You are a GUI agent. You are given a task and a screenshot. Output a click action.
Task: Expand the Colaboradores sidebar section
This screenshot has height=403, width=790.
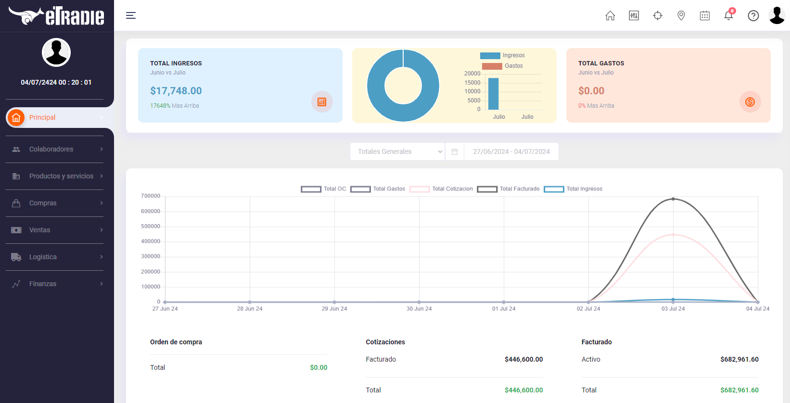click(57, 149)
